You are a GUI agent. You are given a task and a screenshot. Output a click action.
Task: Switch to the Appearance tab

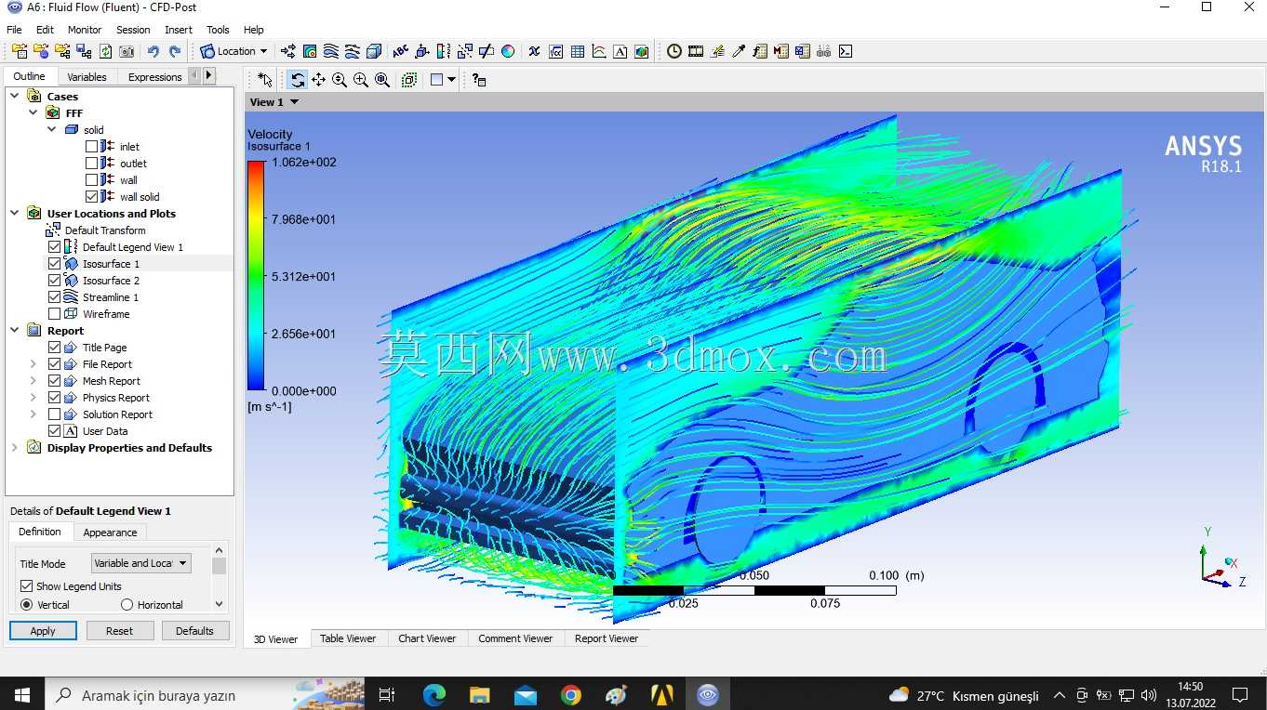click(x=110, y=532)
